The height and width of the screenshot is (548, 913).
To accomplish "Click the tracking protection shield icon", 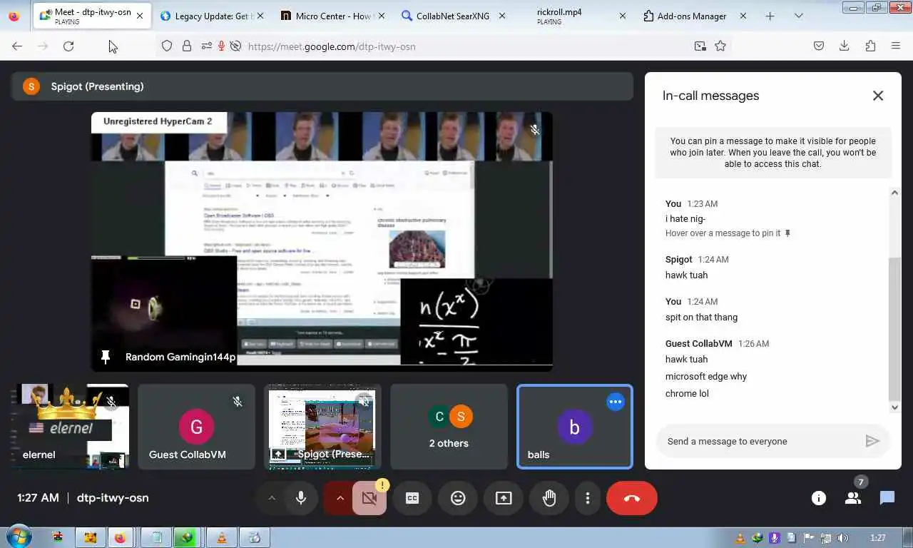I will [167, 46].
